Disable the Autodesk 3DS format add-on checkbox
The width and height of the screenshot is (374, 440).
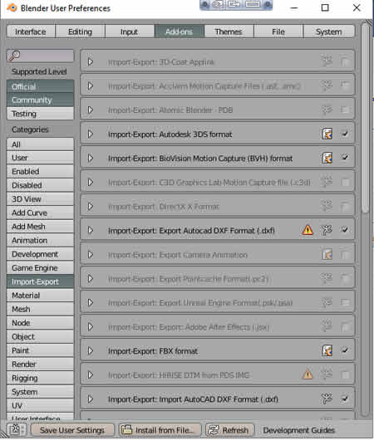click(345, 134)
